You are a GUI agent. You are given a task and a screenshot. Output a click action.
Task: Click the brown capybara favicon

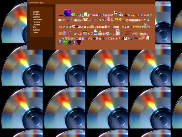pyautogui.click(x=68, y=20)
